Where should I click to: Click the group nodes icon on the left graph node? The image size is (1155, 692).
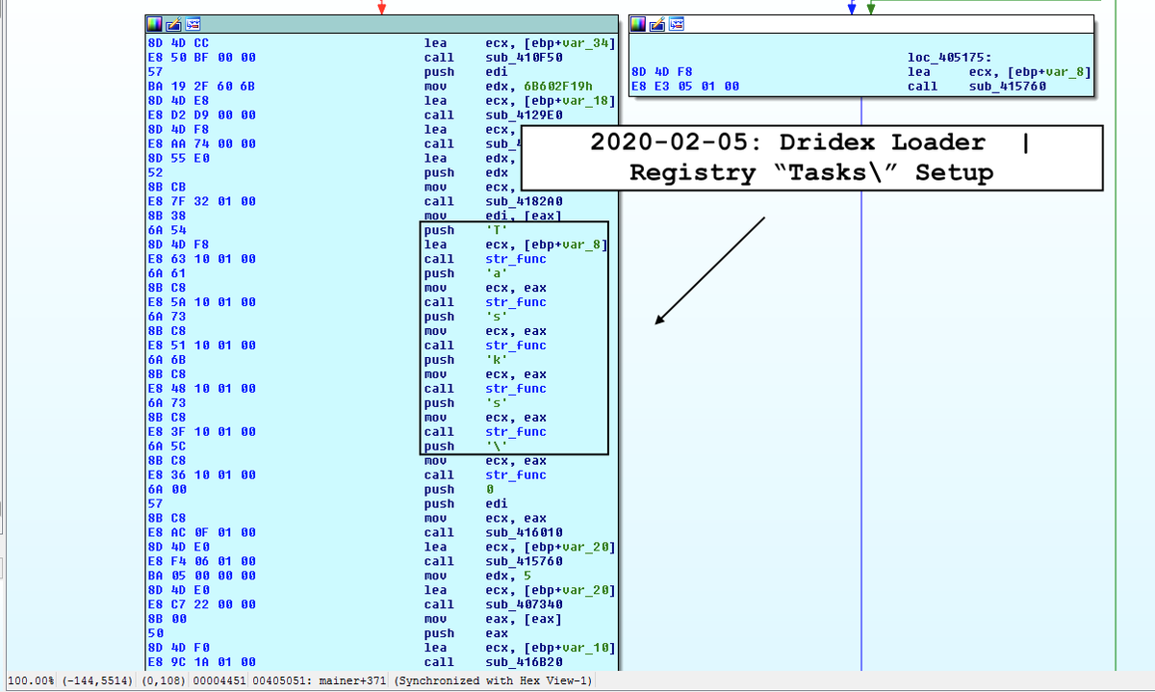tap(193, 24)
